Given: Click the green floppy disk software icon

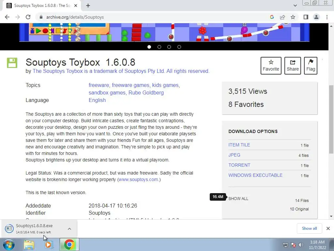Looking at the screenshot, I should click(x=12, y=63).
